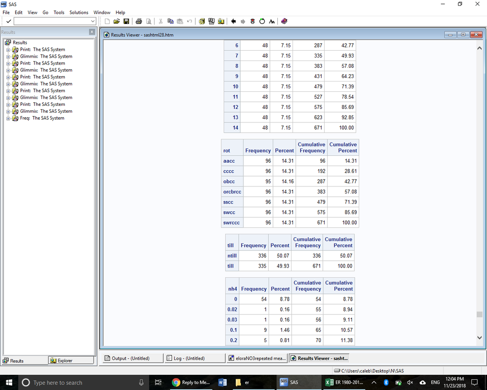Viewport: 487px width, 390px height.
Task: Open the File menu
Action: 6,12
